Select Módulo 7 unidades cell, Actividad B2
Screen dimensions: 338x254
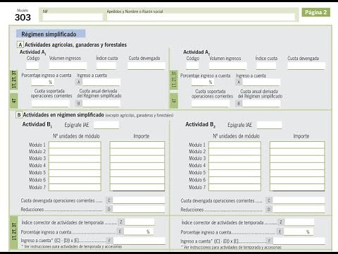point(234,187)
